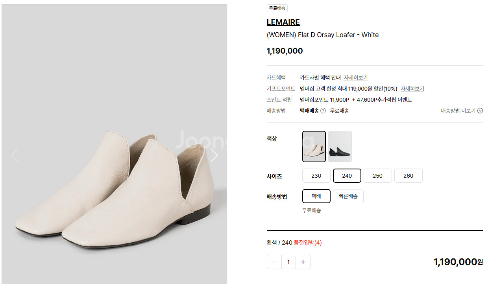Increase quantity with plus button

click(x=303, y=262)
